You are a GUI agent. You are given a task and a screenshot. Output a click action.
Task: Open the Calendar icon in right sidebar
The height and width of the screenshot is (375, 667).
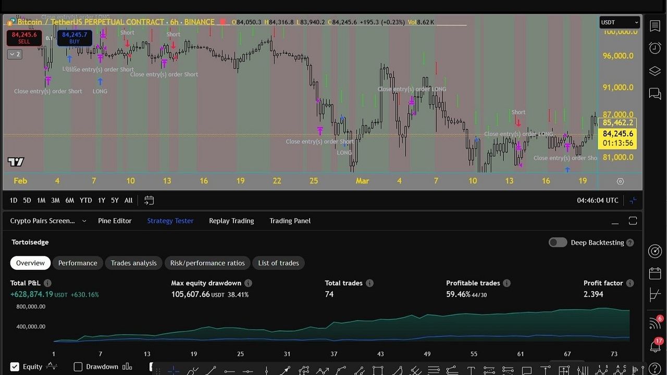[x=655, y=273]
